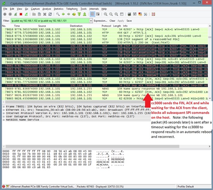Close this capture file
Screen dimensions: 213x190
pos(45,14)
